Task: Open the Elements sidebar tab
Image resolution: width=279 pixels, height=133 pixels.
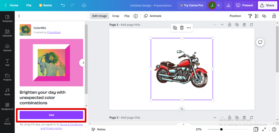Action: [x=7, y=33]
